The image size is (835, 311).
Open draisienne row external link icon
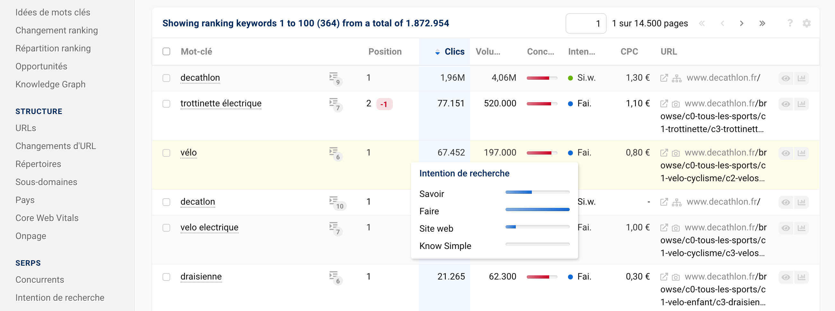664,277
